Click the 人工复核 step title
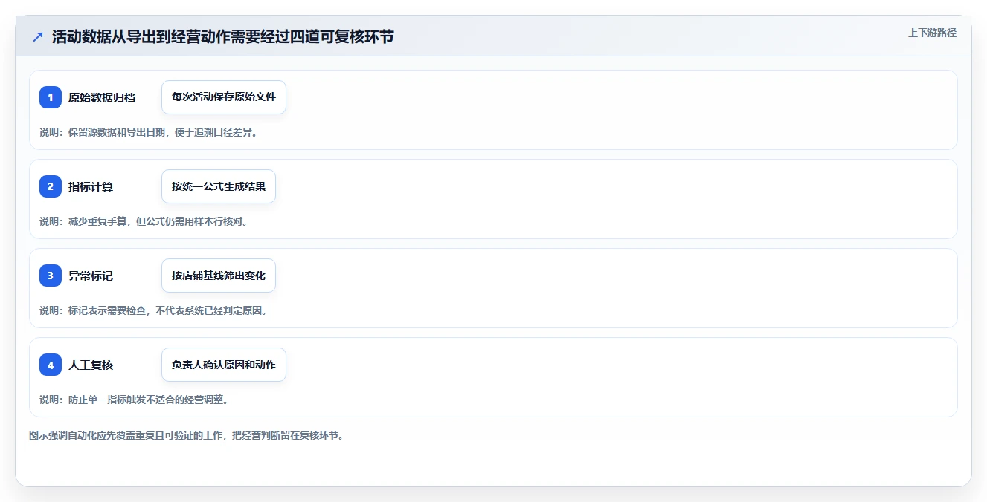 click(x=91, y=365)
